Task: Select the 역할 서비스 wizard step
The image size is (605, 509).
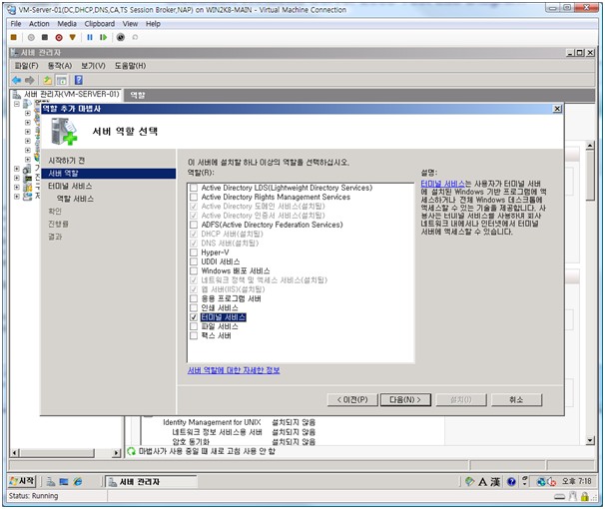Action: pos(75,199)
